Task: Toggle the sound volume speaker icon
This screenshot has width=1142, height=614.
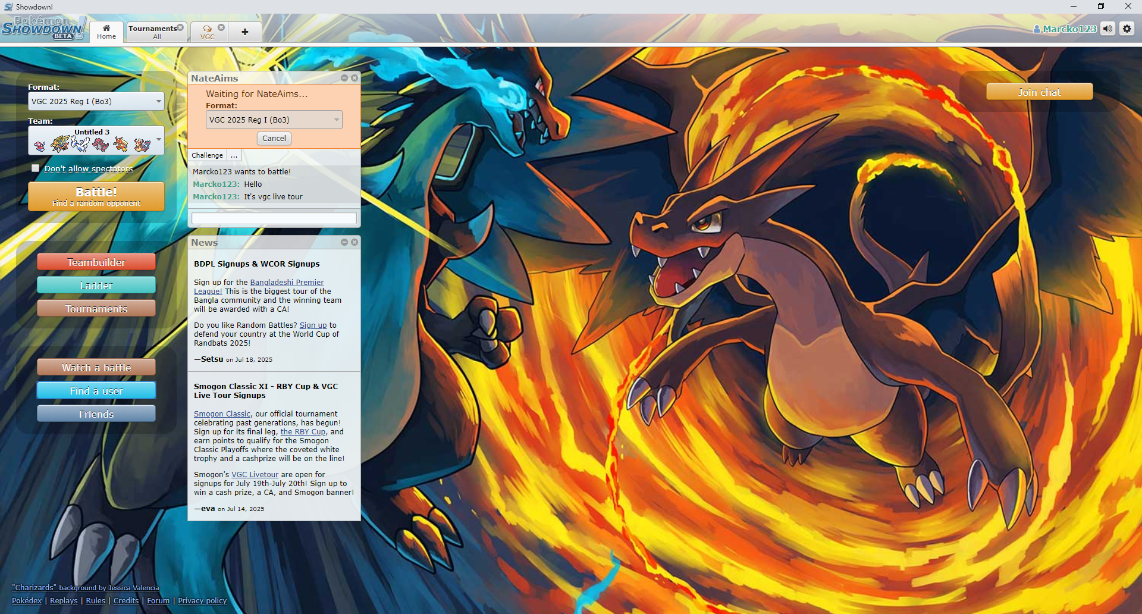Action: [1108, 29]
